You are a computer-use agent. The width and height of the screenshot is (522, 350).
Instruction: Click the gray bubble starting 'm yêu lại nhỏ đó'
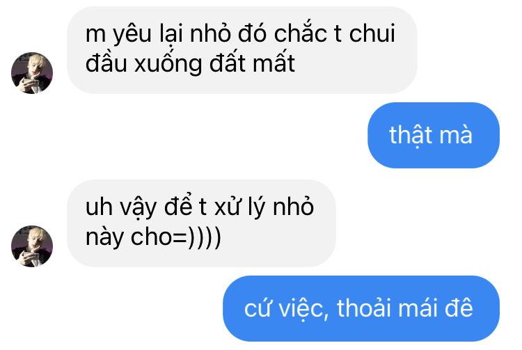(242, 50)
